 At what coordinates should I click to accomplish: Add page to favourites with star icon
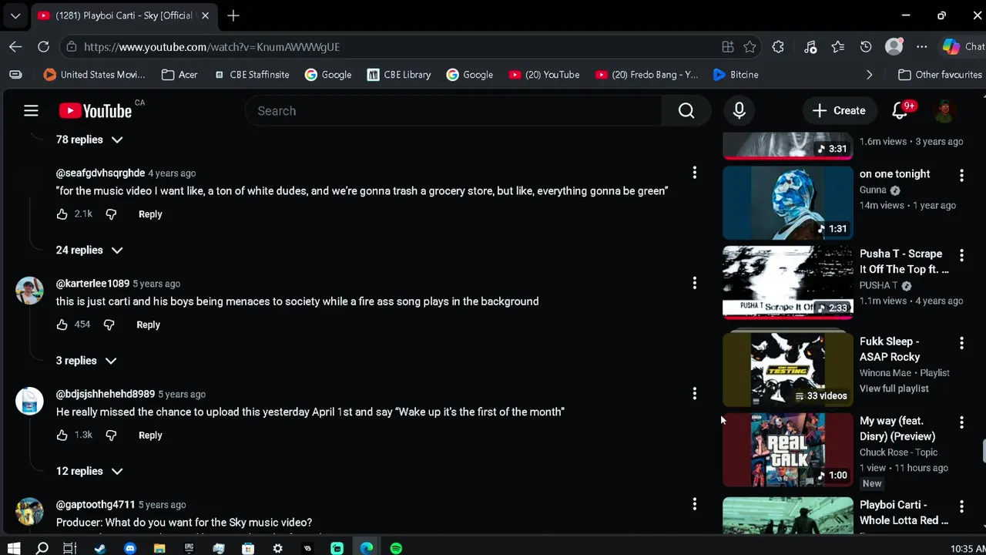(750, 47)
